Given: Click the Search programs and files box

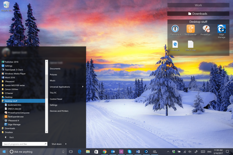Looking at the screenshot, I should [x=23, y=144].
